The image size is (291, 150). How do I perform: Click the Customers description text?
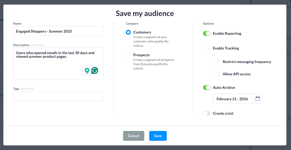pos(151,41)
